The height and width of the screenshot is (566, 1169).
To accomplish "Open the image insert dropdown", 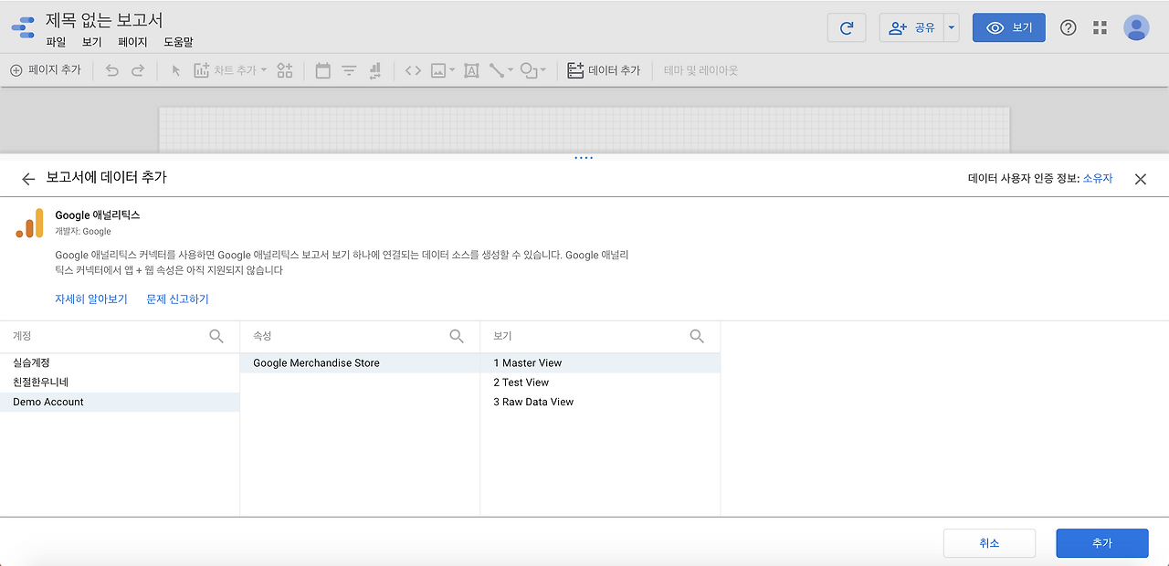I will click(x=443, y=70).
